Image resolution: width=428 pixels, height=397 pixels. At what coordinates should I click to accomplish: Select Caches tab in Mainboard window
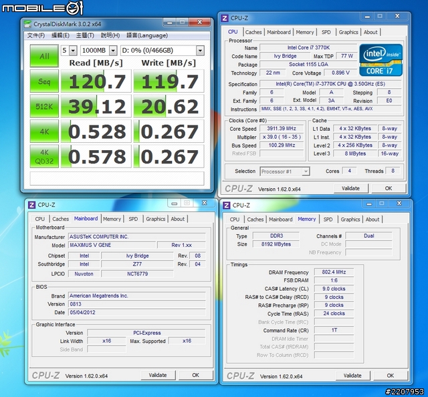pyautogui.click(x=60, y=219)
